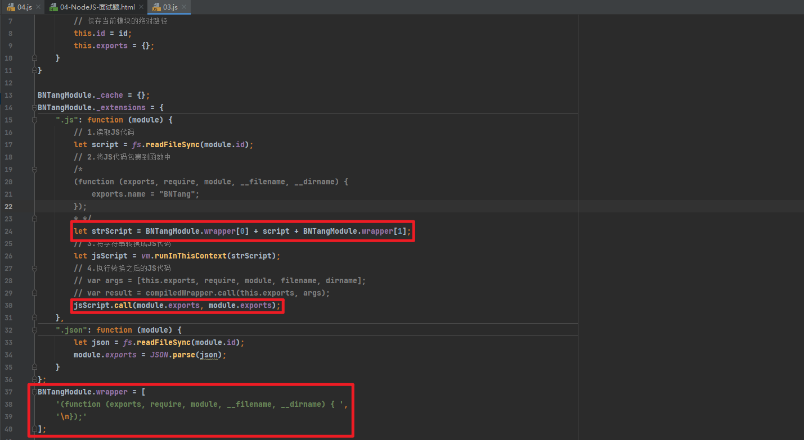Screen dimensions: 804x440
Task: Click the "this.id = id;" statement
Action: [x=102, y=33]
